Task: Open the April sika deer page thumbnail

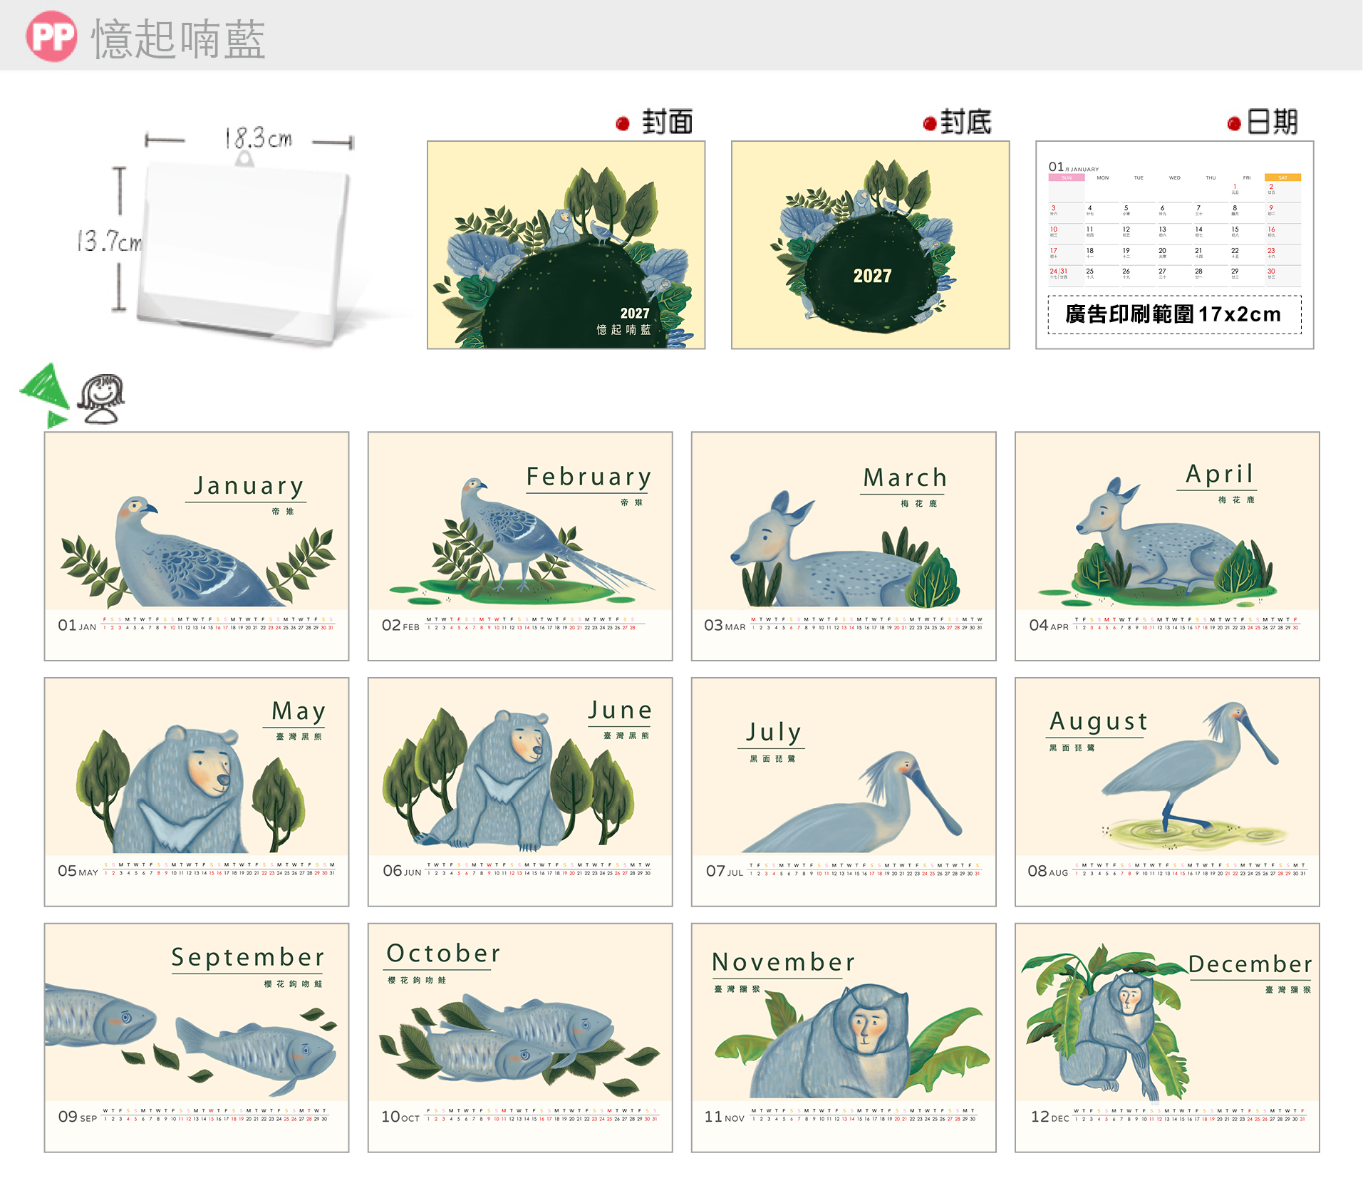Action: tap(1167, 546)
